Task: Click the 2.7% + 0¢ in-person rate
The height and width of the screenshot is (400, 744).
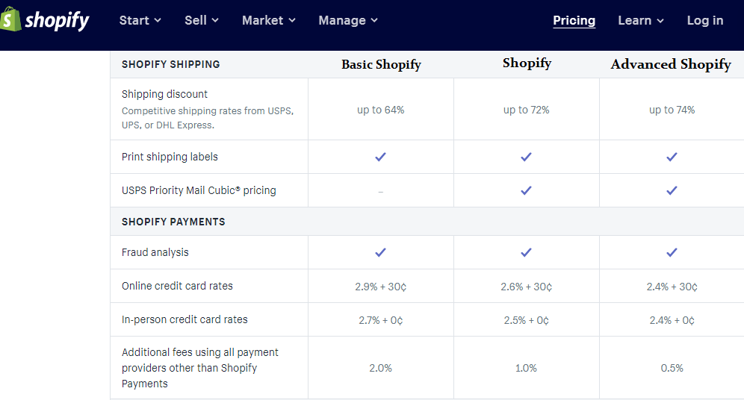Action: coord(380,320)
